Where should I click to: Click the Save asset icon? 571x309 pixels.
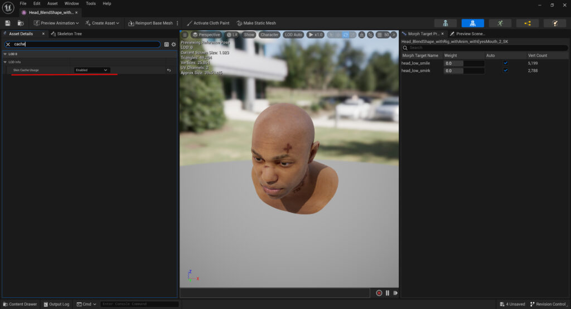click(7, 23)
